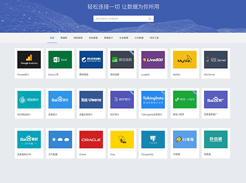Focus the data source search box
This screenshot has height=183, width=246.
(x=123, y=19)
